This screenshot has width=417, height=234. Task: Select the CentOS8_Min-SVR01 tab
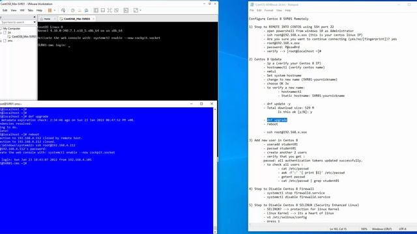coord(77,19)
